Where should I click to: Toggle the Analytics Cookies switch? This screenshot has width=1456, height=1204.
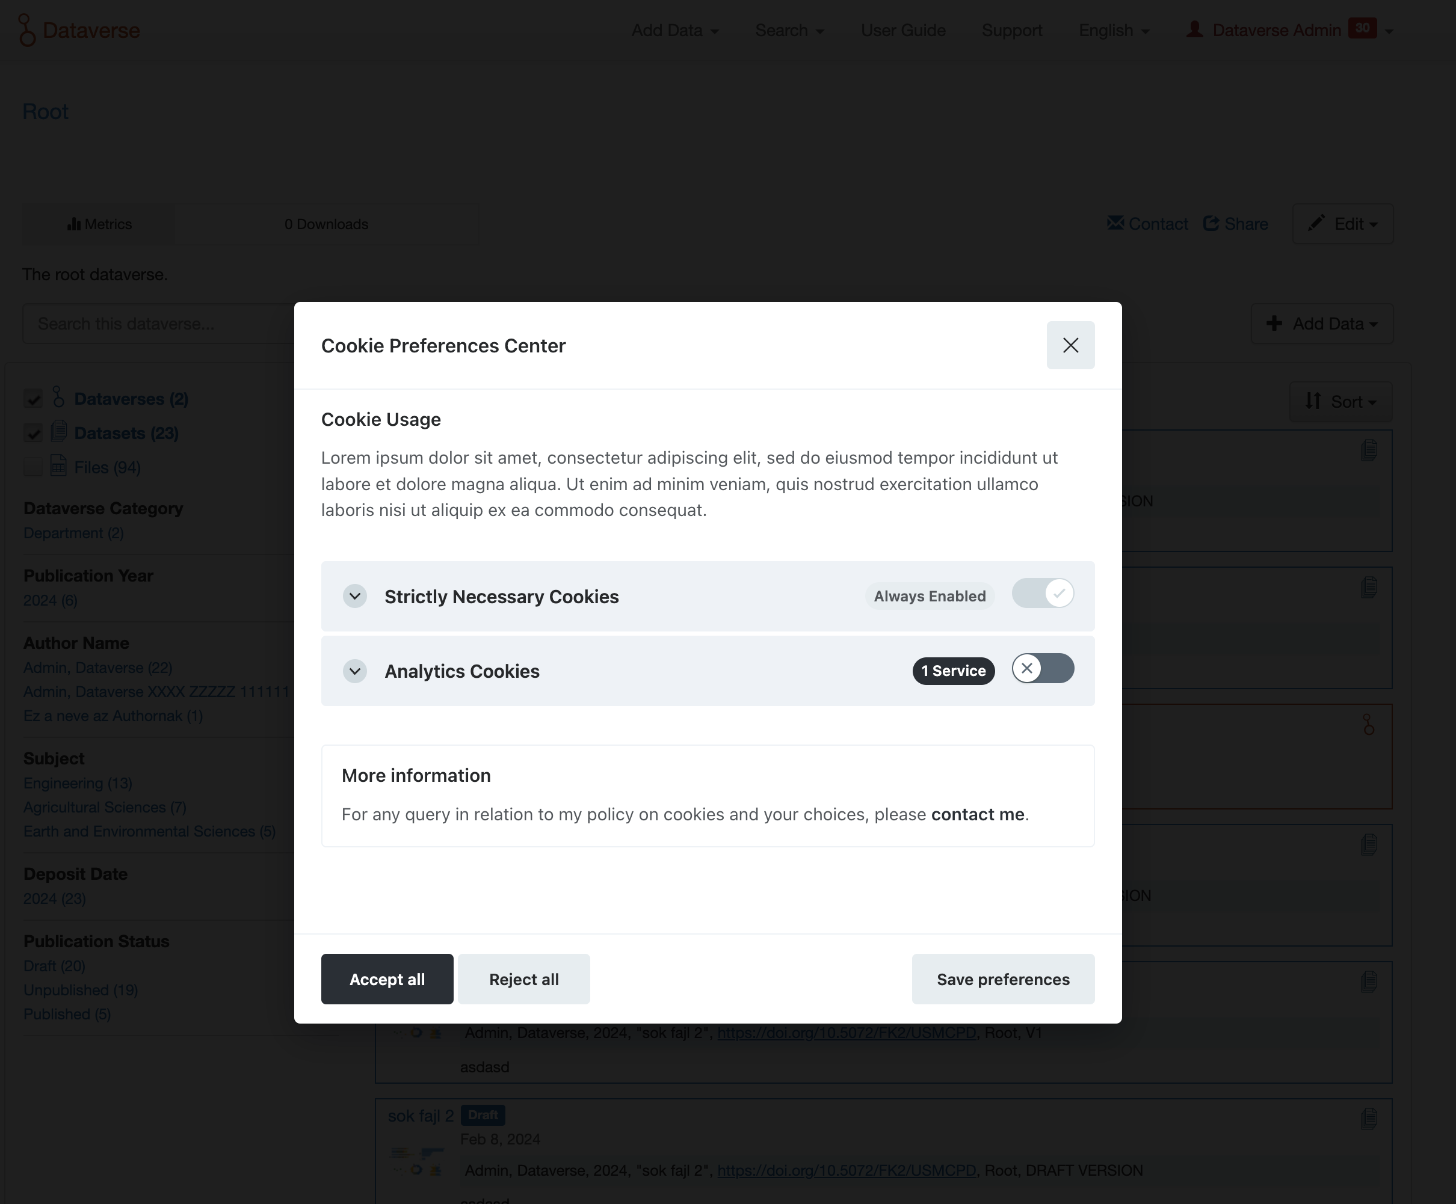pyautogui.click(x=1042, y=669)
